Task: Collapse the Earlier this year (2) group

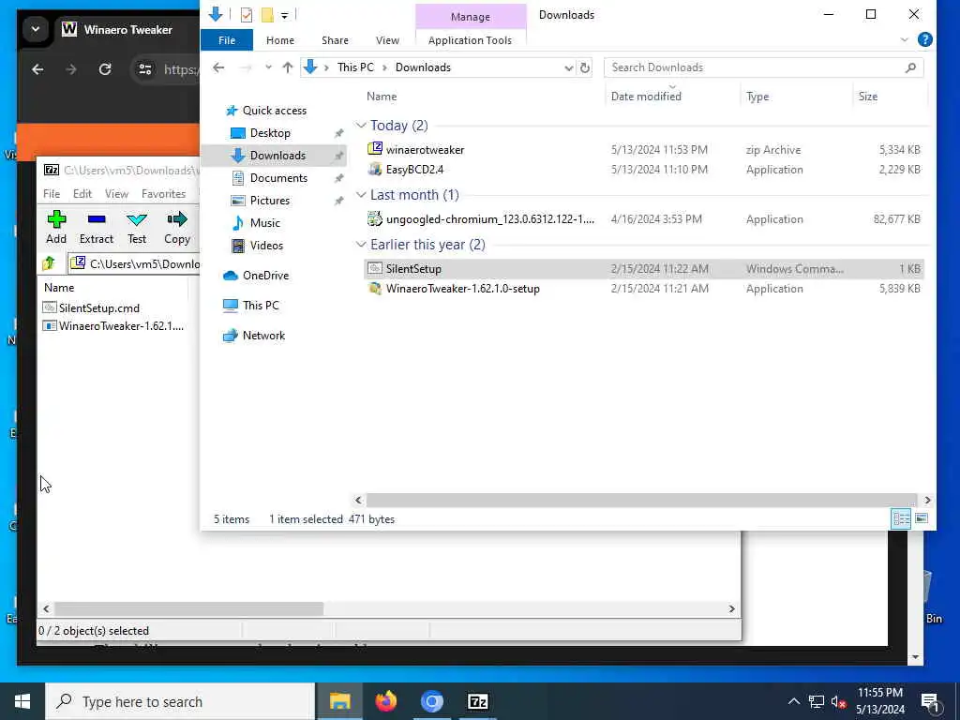Action: click(361, 245)
